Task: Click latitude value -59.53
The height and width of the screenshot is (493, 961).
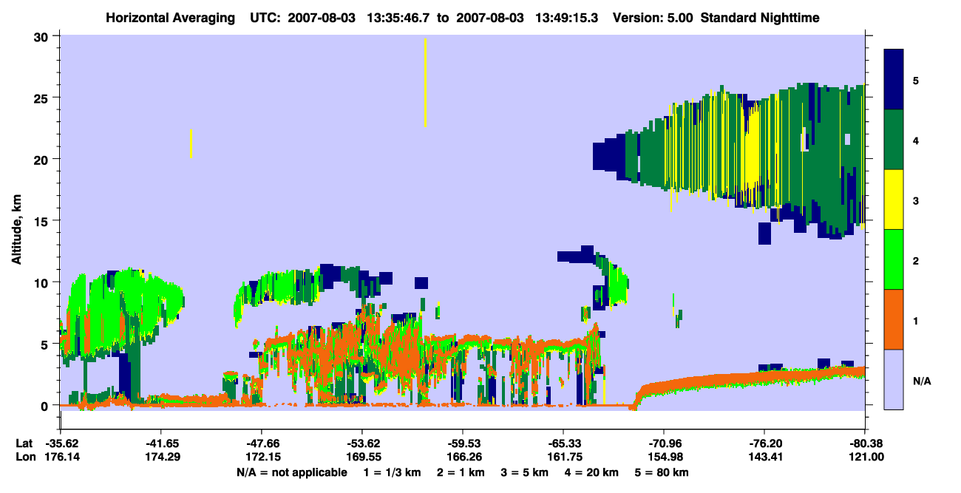Action: point(462,443)
